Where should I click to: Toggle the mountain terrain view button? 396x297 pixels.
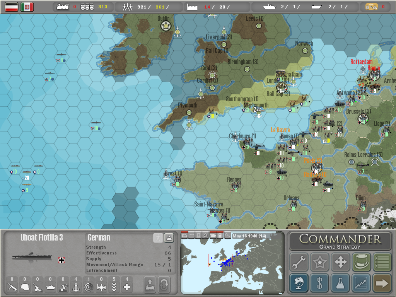tap(169, 238)
